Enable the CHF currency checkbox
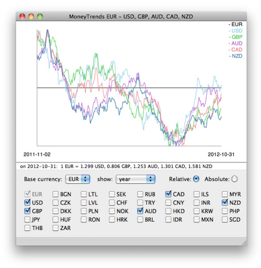 pyautogui.click(x=112, y=203)
